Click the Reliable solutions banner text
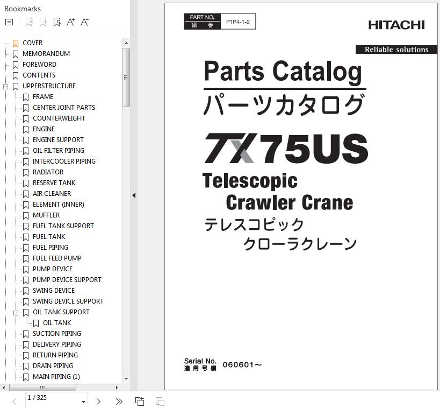440x408 pixels. click(396, 50)
